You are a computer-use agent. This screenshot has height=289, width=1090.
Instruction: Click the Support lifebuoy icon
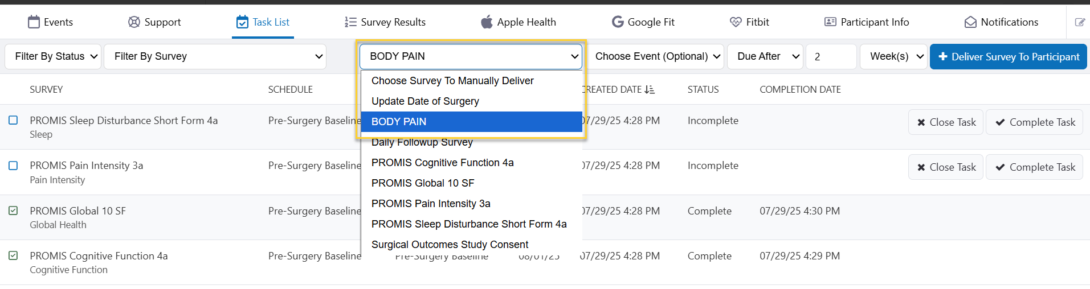[134, 22]
